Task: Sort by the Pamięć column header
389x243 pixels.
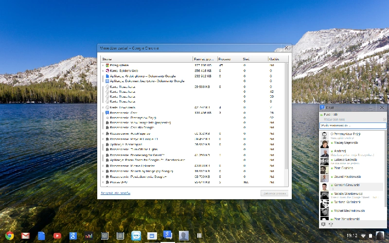Action: tap(204, 59)
